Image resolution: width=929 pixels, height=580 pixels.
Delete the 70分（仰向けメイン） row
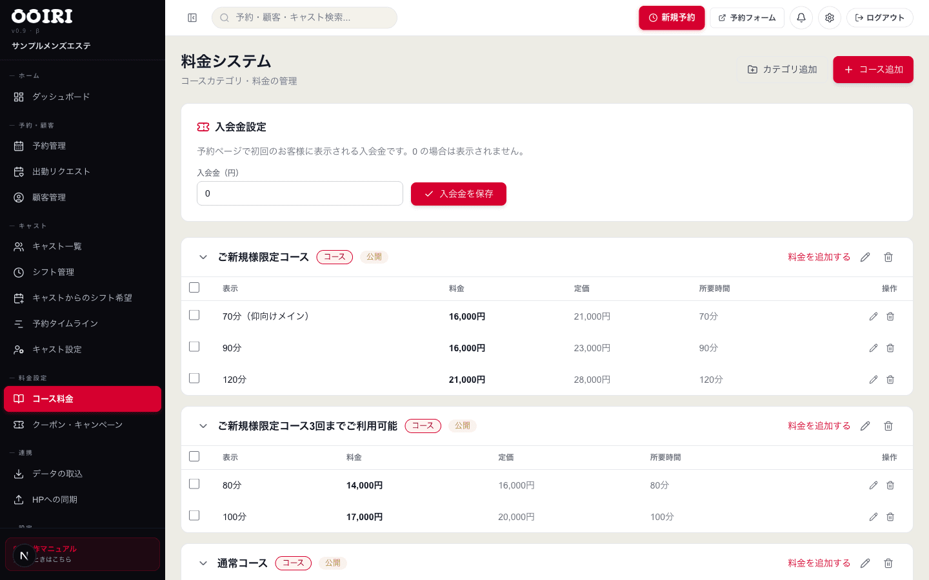click(890, 316)
